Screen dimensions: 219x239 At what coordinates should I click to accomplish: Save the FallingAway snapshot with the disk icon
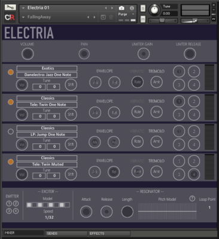coord(103,17)
